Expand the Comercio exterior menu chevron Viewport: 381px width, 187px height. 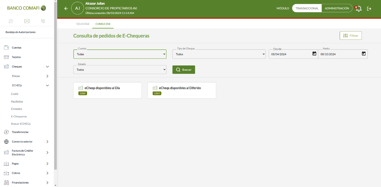pyautogui.click(x=47, y=142)
